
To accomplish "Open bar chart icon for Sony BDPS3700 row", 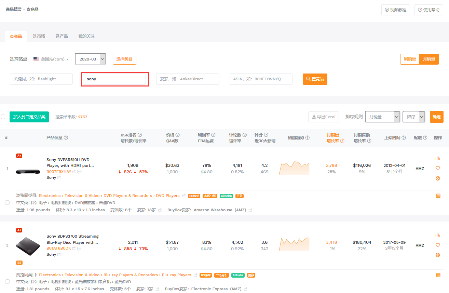I will (x=438, y=235).
